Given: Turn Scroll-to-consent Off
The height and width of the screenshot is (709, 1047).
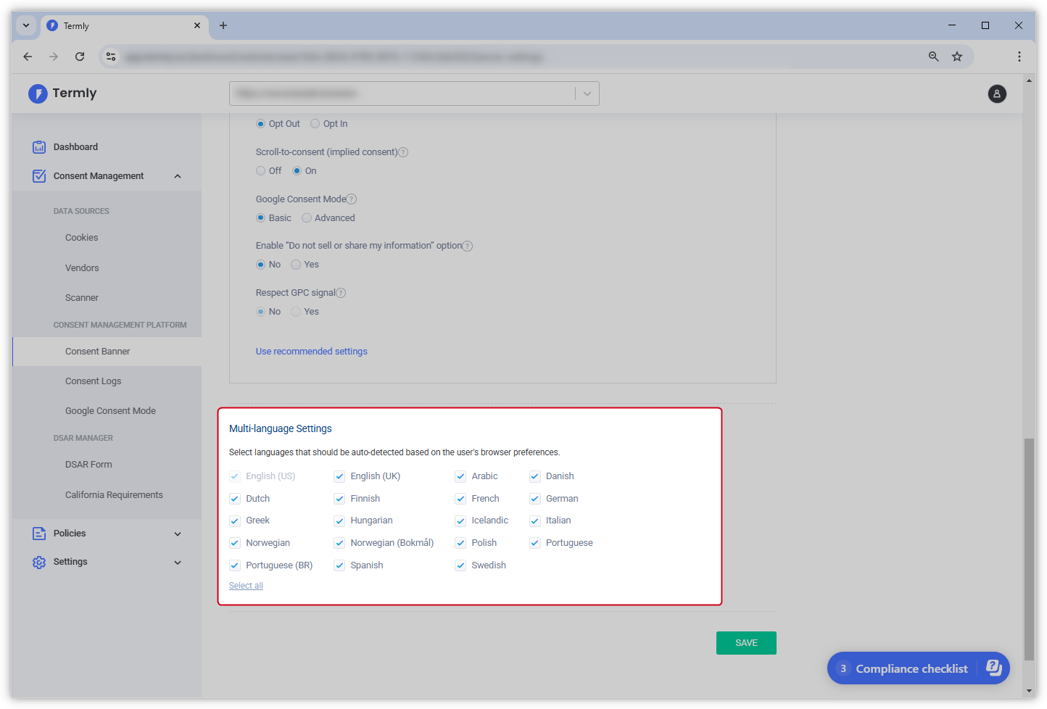Looking at the screenshot, I should [259, 170].
